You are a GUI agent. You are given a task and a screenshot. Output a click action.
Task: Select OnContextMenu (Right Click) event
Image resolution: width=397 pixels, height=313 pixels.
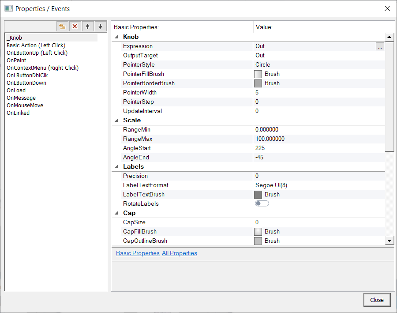[42, 68]
